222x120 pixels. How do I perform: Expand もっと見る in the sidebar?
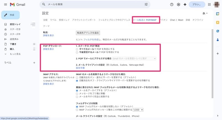(x=15, y=54)
